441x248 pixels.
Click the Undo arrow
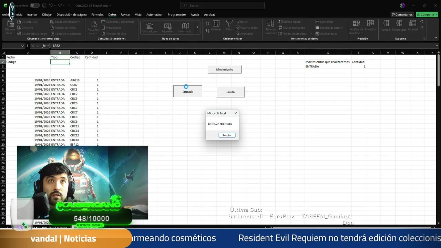pyautogui.click(x=51, y=6)
